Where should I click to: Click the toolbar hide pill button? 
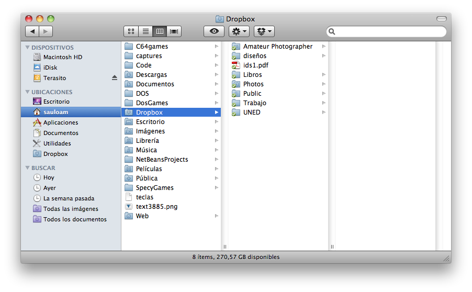pos(441,19)
